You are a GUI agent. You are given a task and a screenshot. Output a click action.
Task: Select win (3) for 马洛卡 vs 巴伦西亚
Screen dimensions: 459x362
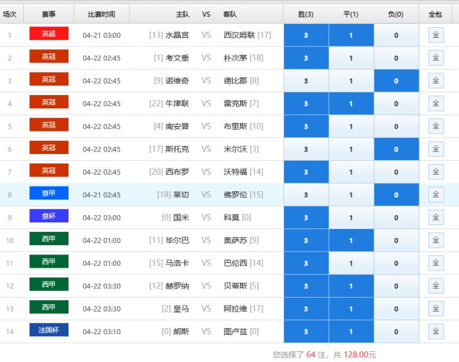306,264
